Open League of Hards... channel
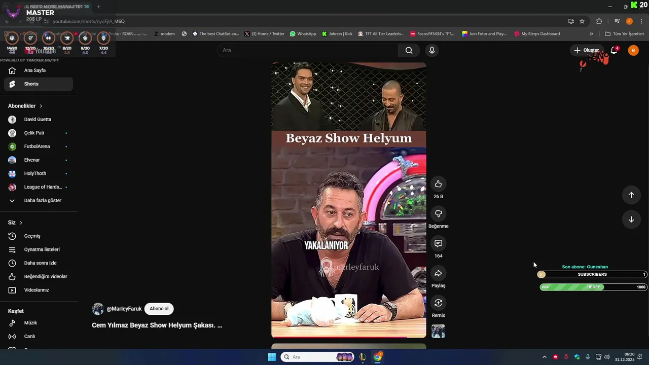Viewport: 649px width, 365px height. pos(39,187)
